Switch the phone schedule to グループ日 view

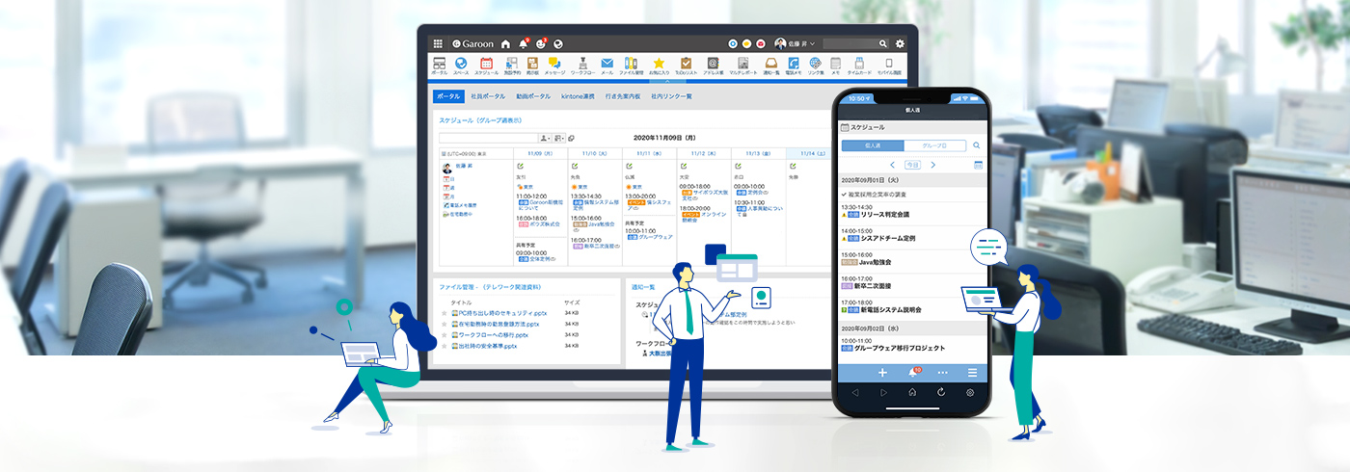pyautogui.click(x=935, y=145)
